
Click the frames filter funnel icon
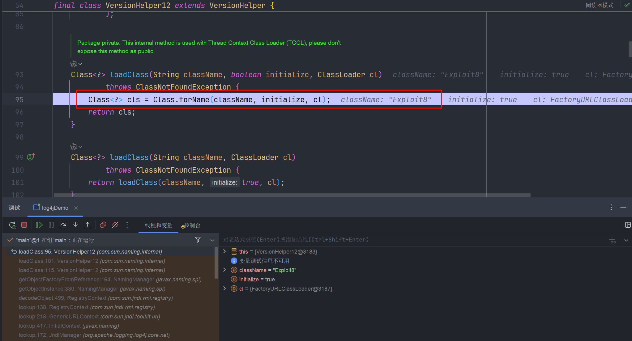coord(198,240)
